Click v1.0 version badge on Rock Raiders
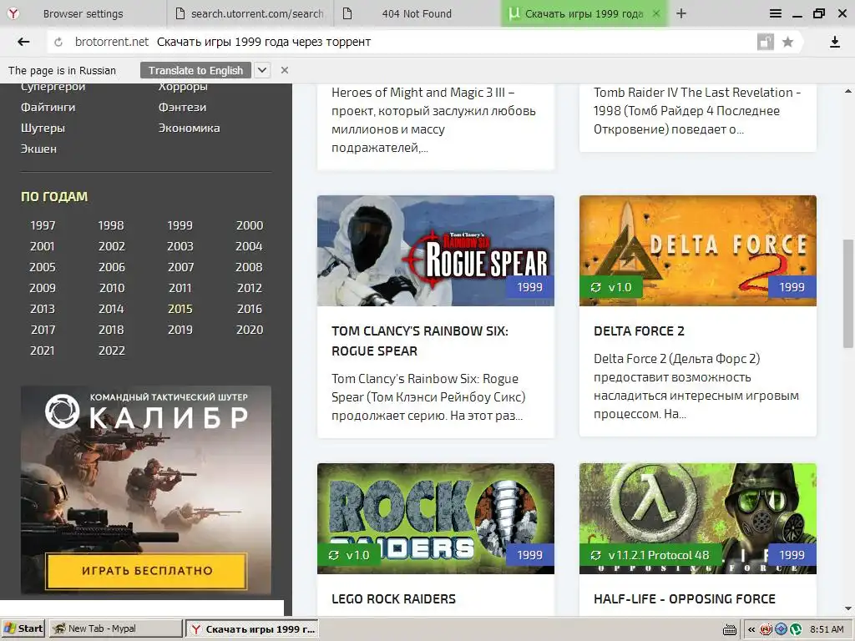The width and height of the screenshot is (855, 641). pos(349,555)
